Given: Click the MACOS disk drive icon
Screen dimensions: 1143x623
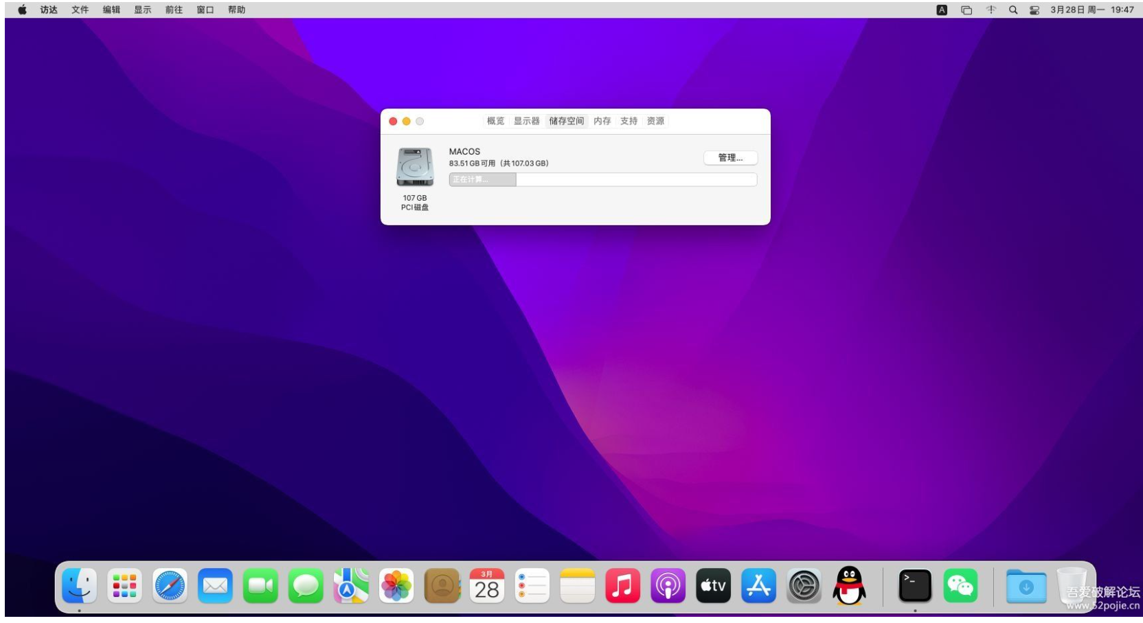Looking at the screenshot, I should [415, 167].
